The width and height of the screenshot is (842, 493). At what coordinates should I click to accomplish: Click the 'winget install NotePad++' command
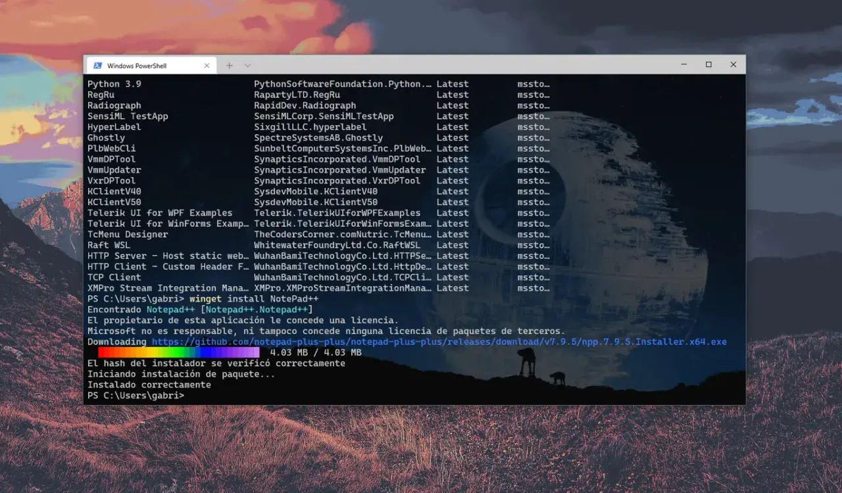(x=254, y=299)
